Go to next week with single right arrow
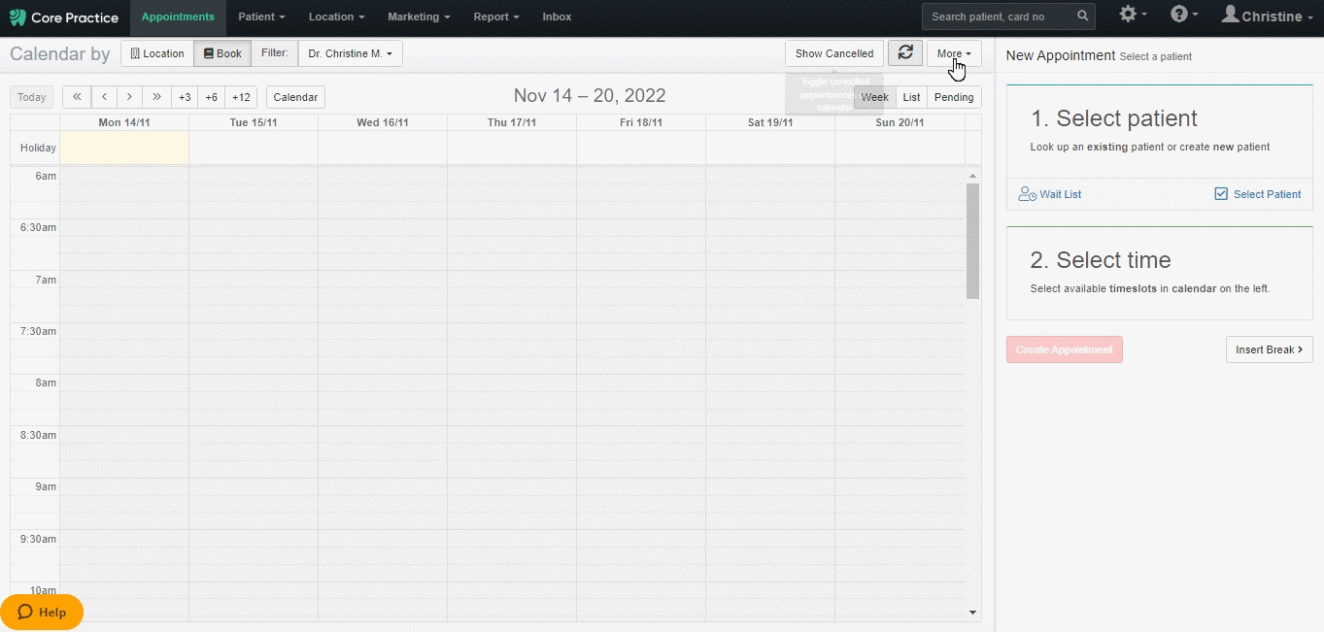1324x632 pixels. 130,97
